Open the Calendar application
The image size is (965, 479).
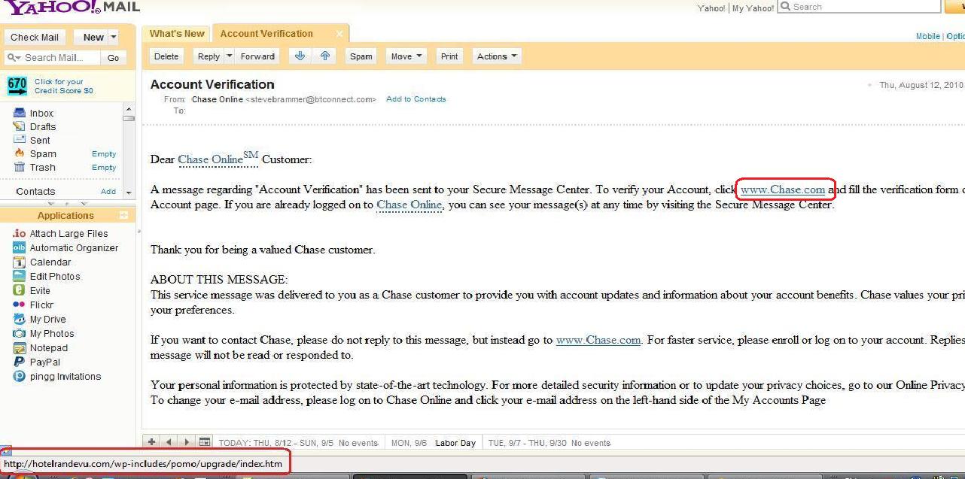(50, 262)
